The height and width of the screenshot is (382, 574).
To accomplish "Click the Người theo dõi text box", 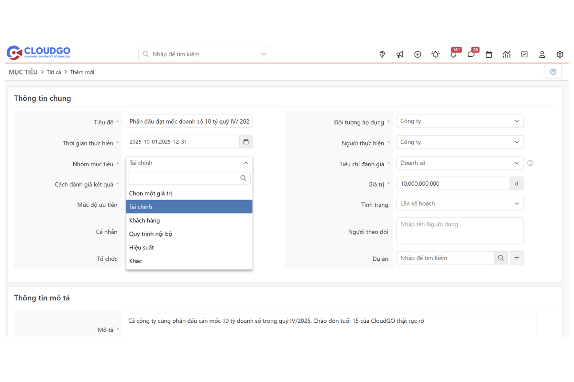I will click(x=460, y=231).
